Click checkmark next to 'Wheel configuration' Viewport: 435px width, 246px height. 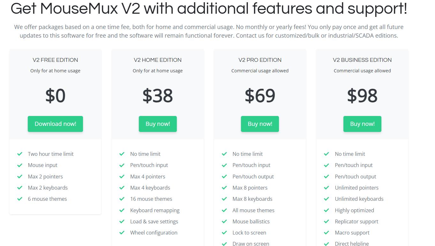pyautogui.click(x=122, y=233)
